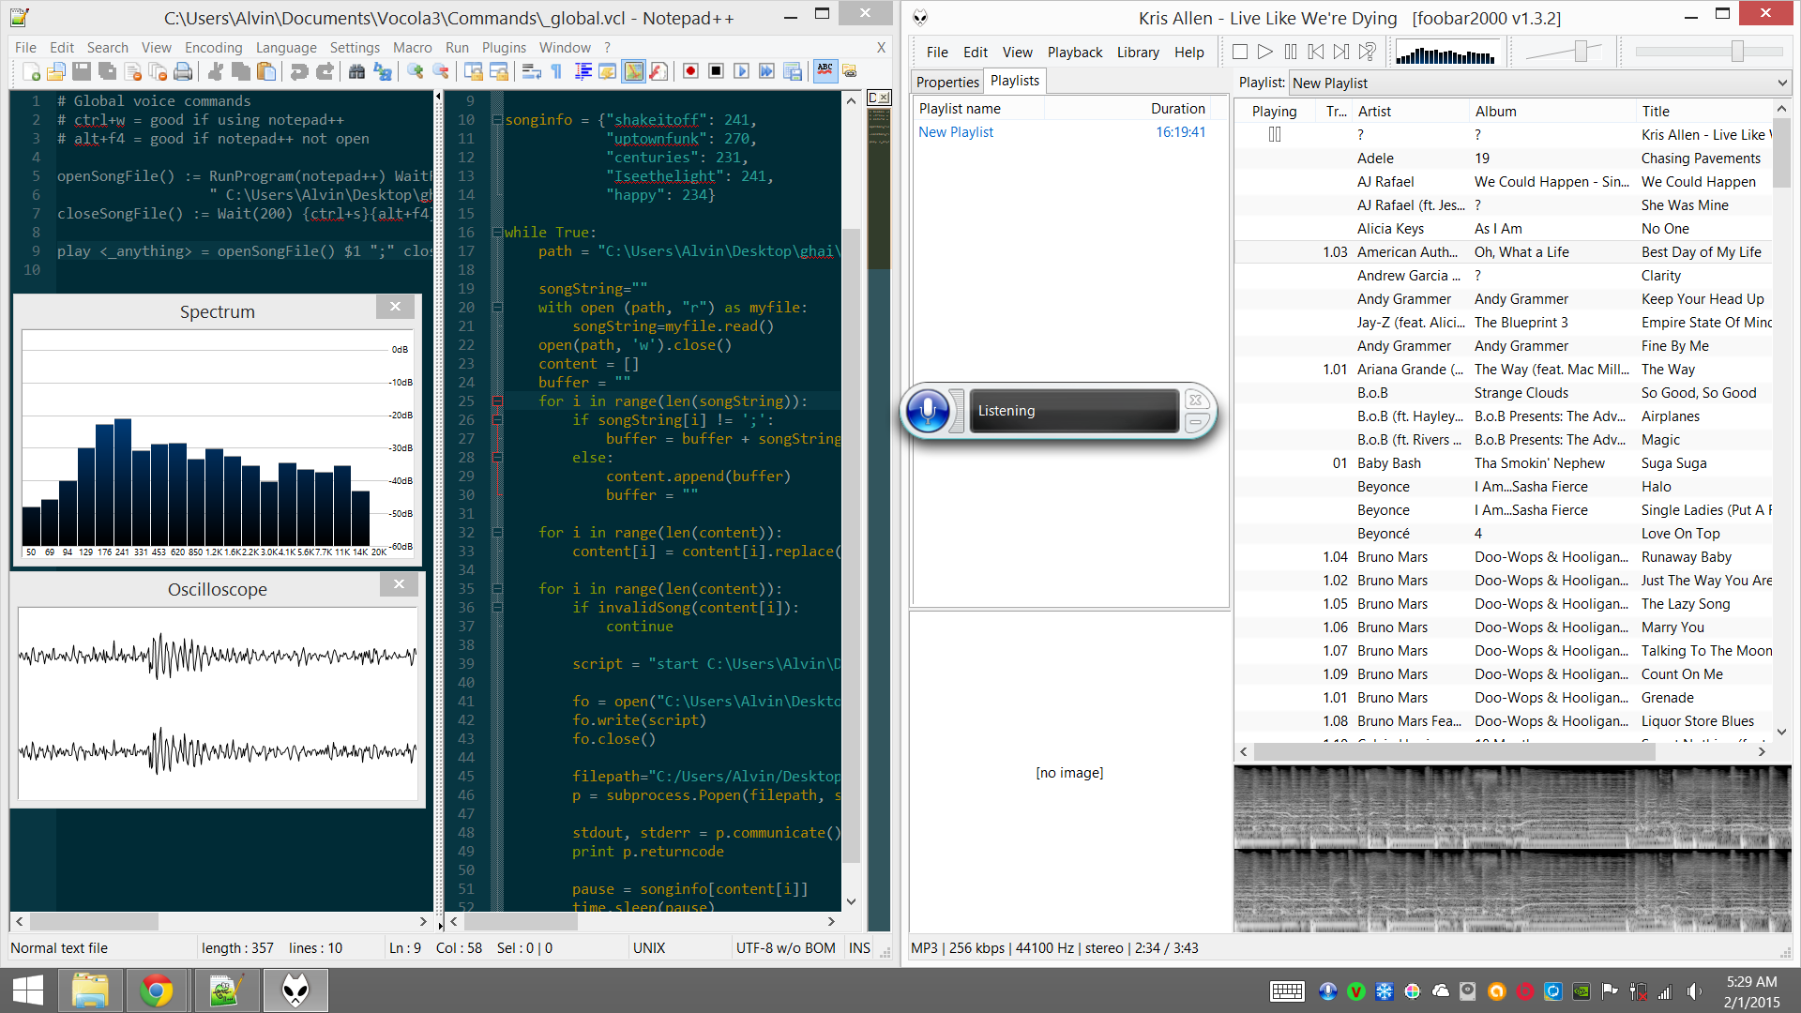The width and height of the screenshot is (1801, 1013).
Task: Switch to the Properties tab
Action: coord(947,83)
